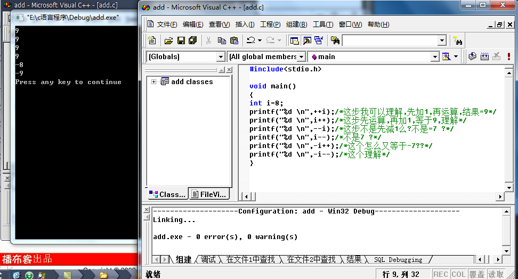518x279 pixels.
Task: Close the output panel with its X button
Action: tap(147, 210)
